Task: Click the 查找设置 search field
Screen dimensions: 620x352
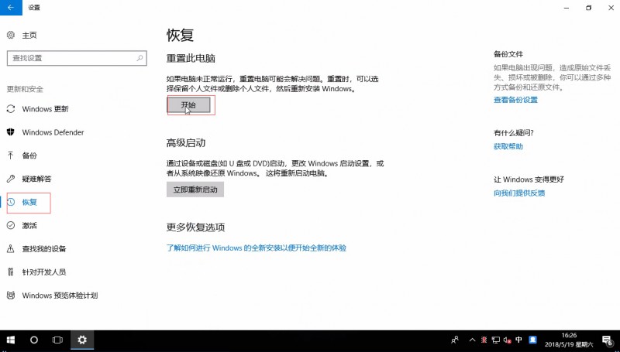Action: (x=77, y=58)
